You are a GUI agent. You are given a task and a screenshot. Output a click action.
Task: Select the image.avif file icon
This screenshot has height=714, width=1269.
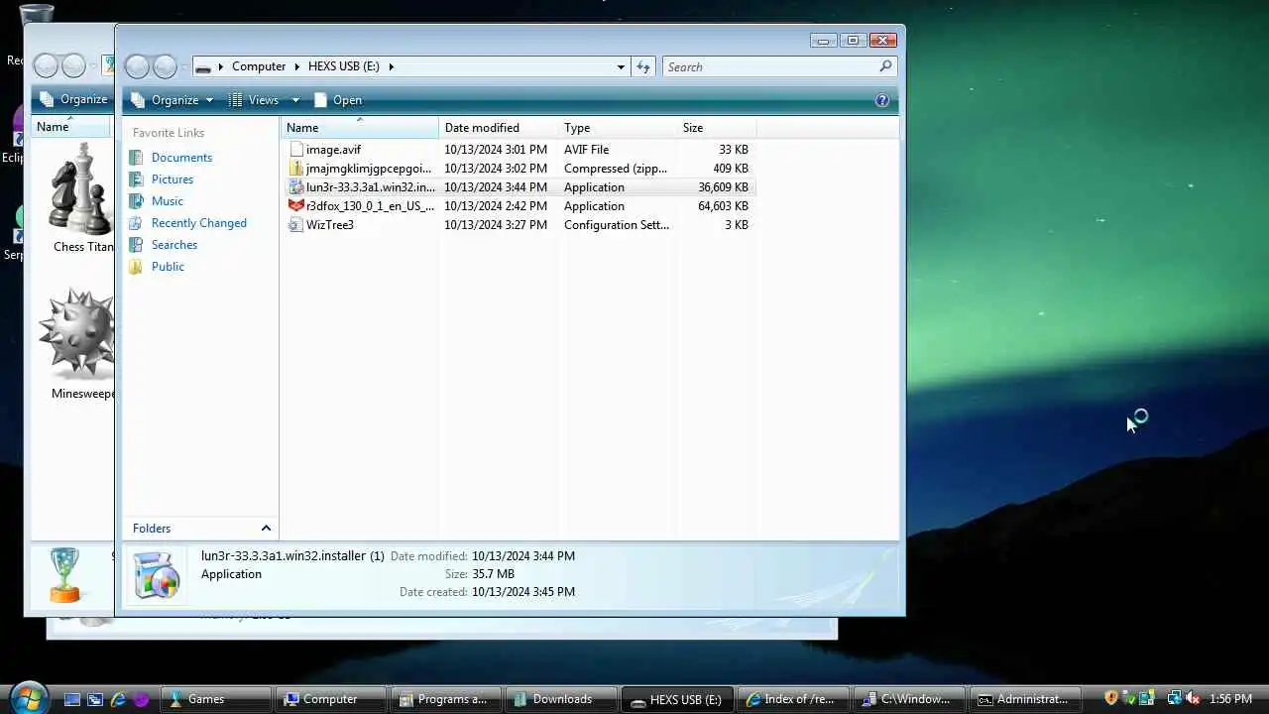(295, 150)
